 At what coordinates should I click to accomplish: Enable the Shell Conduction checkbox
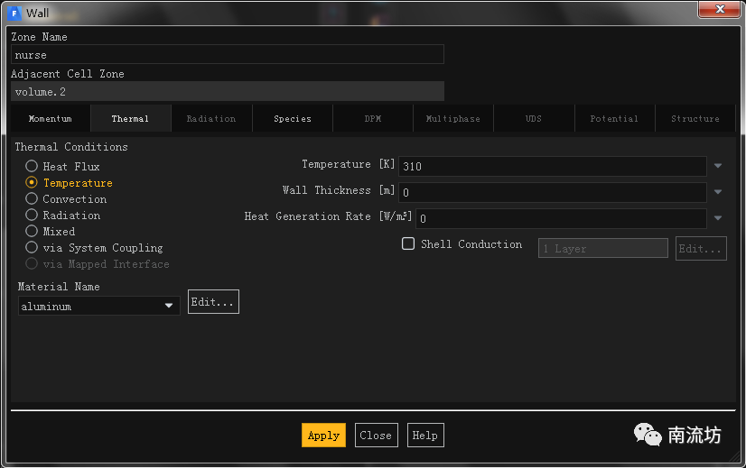[408, 244]
